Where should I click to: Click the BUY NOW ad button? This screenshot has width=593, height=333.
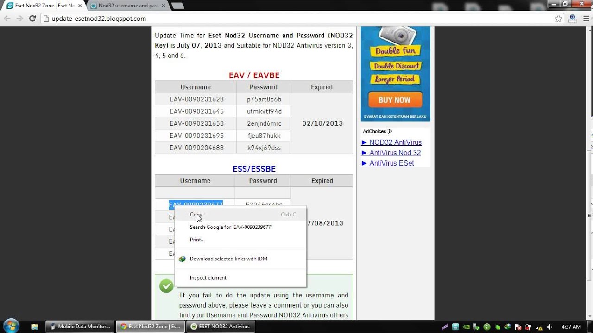(x=395, y=99)
